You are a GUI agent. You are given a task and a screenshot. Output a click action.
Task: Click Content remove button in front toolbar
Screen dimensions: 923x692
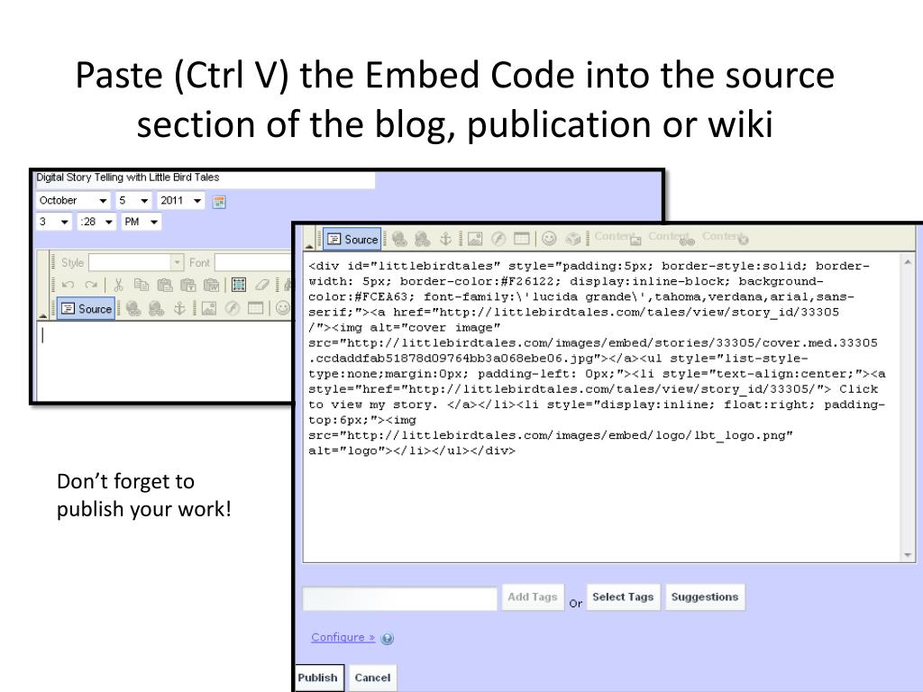(x=726, y=237)
